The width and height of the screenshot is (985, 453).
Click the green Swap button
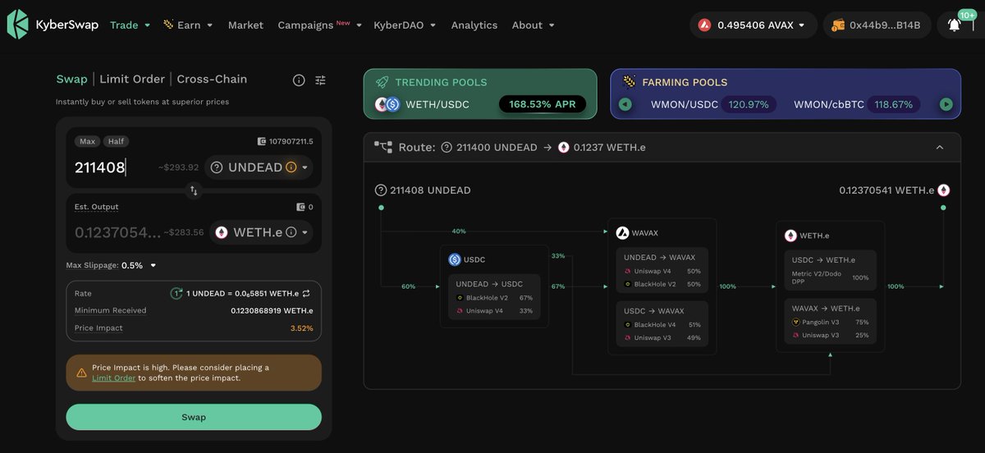click(194, 417)
